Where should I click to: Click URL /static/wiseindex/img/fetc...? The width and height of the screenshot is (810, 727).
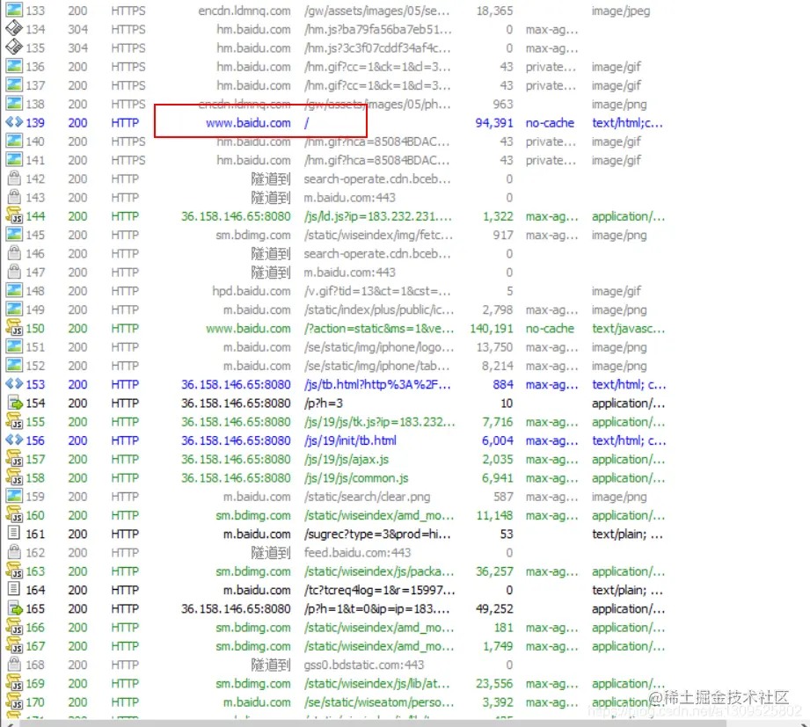[379, 235]
